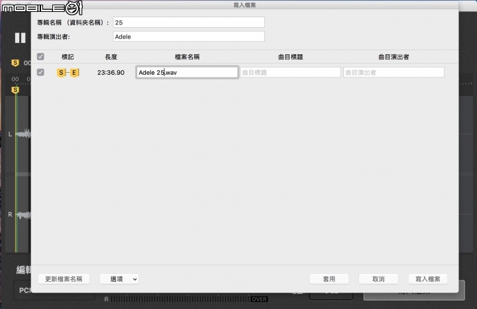
Task: Click the left channel waveform in background
Action: tap(23, 134)
